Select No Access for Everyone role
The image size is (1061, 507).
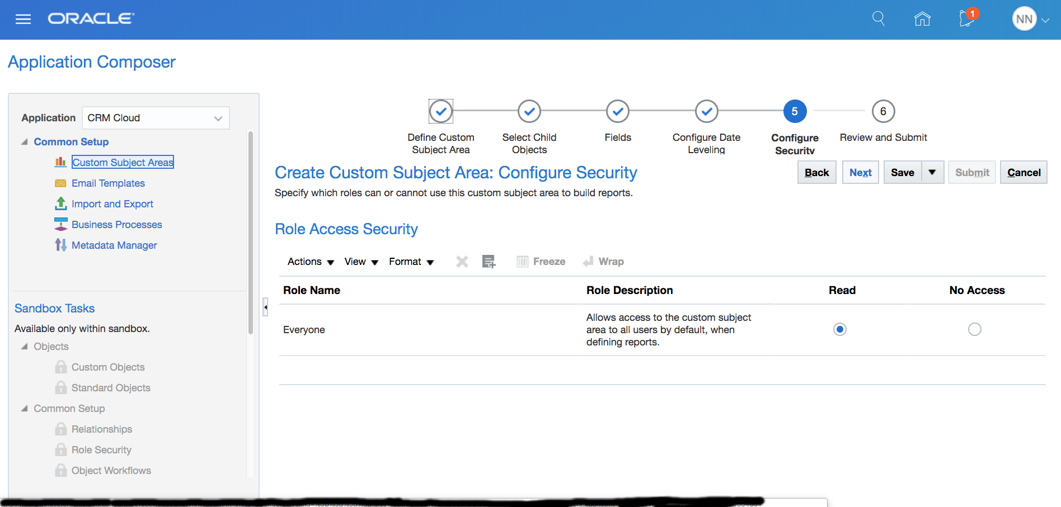point(974,329)
